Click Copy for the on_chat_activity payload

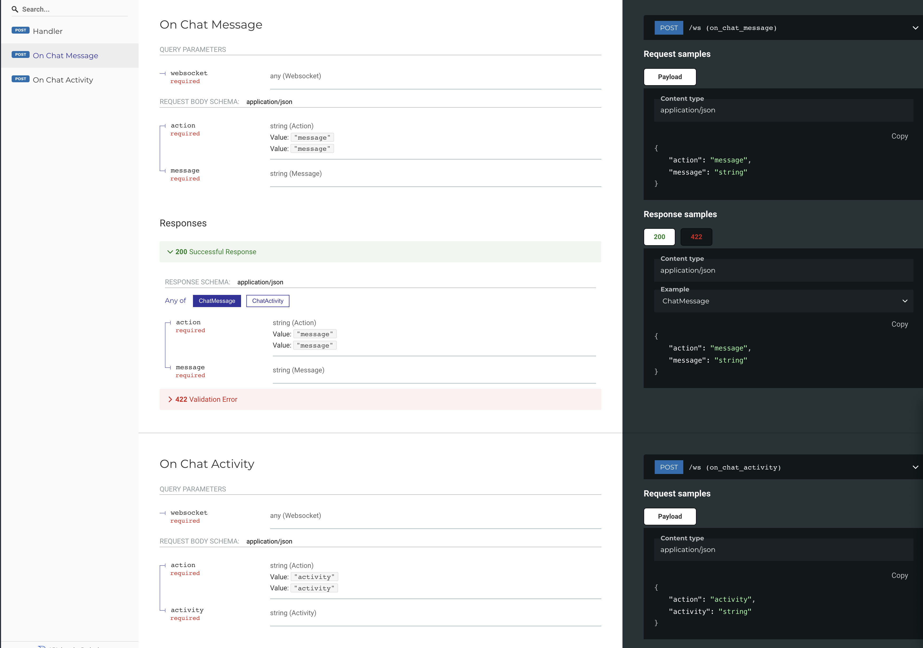[x=900, y=576]
